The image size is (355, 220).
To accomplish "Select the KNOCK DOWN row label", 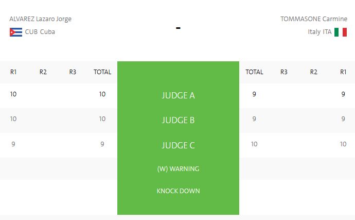I will pos(178,191).
